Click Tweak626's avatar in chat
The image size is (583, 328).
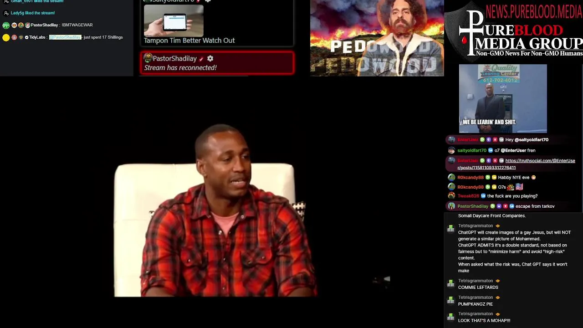(x=451, y=196)
